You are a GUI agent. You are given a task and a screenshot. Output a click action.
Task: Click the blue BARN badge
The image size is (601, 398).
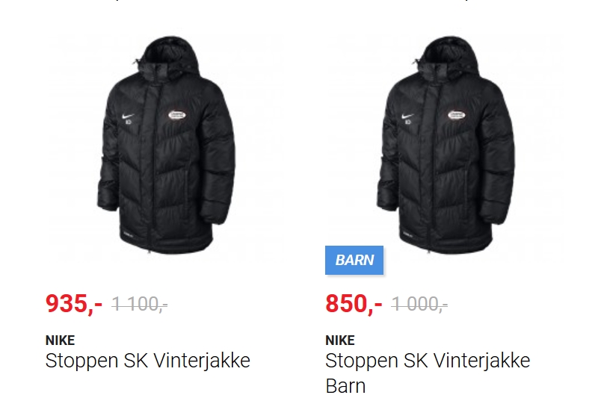coord(354,260)
